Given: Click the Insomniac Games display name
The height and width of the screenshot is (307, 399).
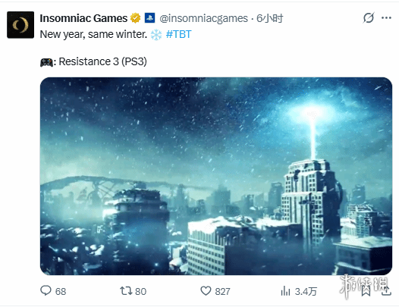Looking at the screenshot, I should (x=83, y=18).
